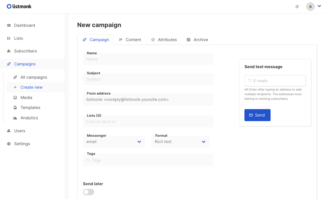
Task: Switch to the Archive tab
Action: [x=197, y=40]
